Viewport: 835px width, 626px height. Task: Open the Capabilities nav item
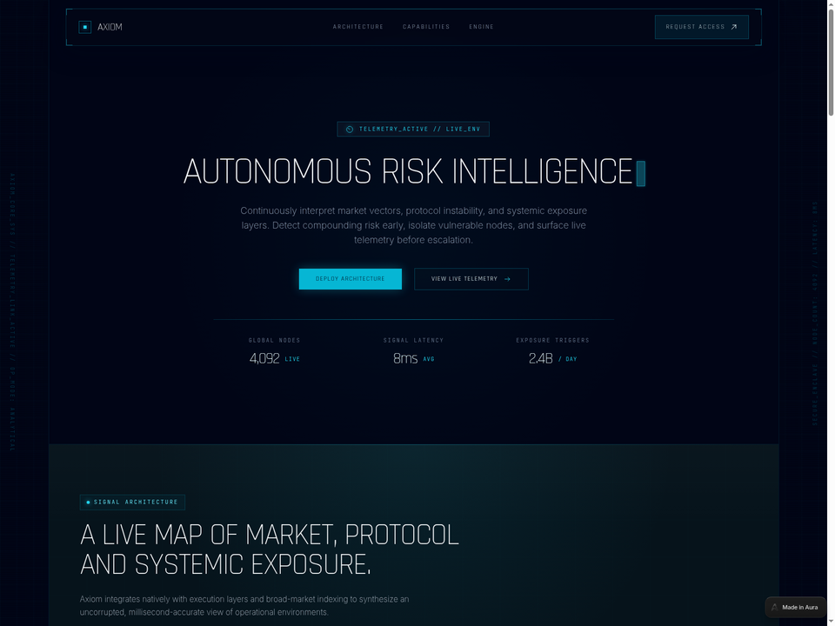pyautogui.click(x=426, y=27)
